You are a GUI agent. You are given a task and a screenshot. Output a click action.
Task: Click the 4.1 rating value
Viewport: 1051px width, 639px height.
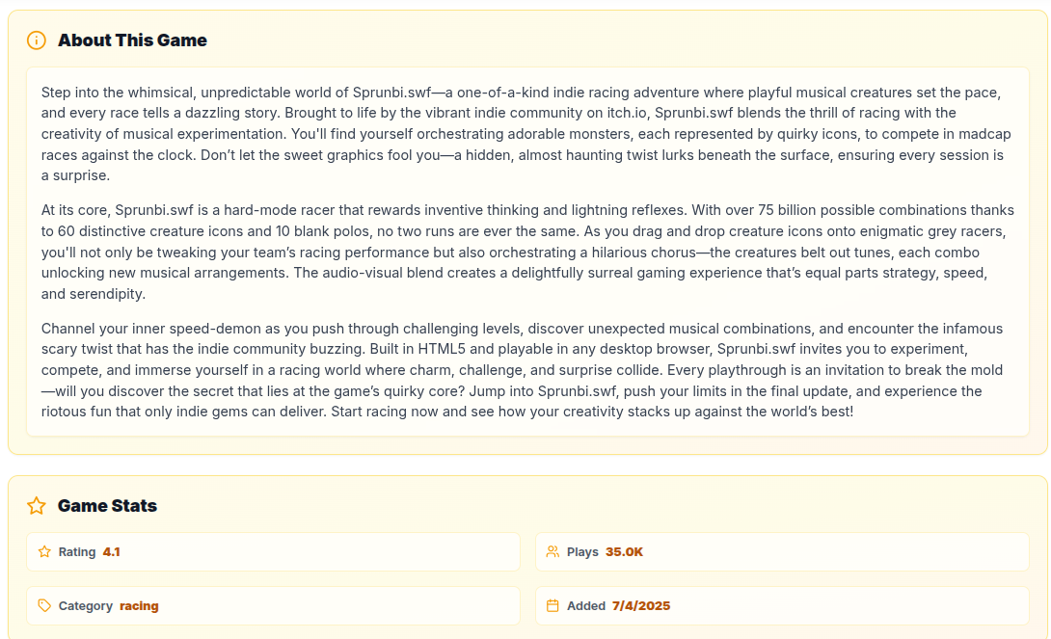point(111,552)
